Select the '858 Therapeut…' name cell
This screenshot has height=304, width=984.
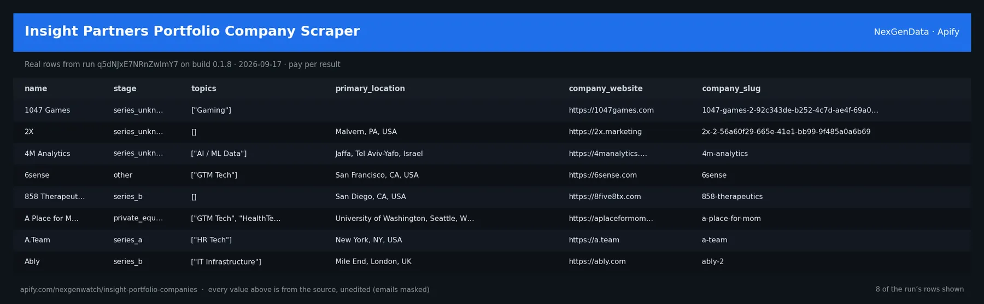point(55,197)
